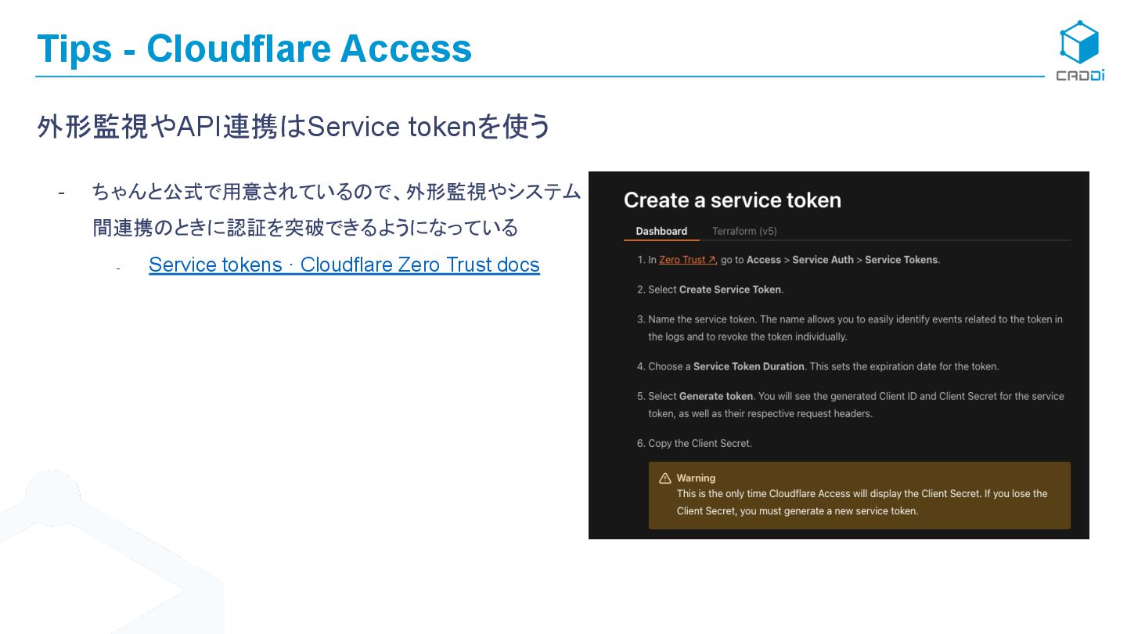Image resolution: width=1127 pixels, height=634 pixels.
Task: Click the warning triangle icon
Action: tap(665, 478)
